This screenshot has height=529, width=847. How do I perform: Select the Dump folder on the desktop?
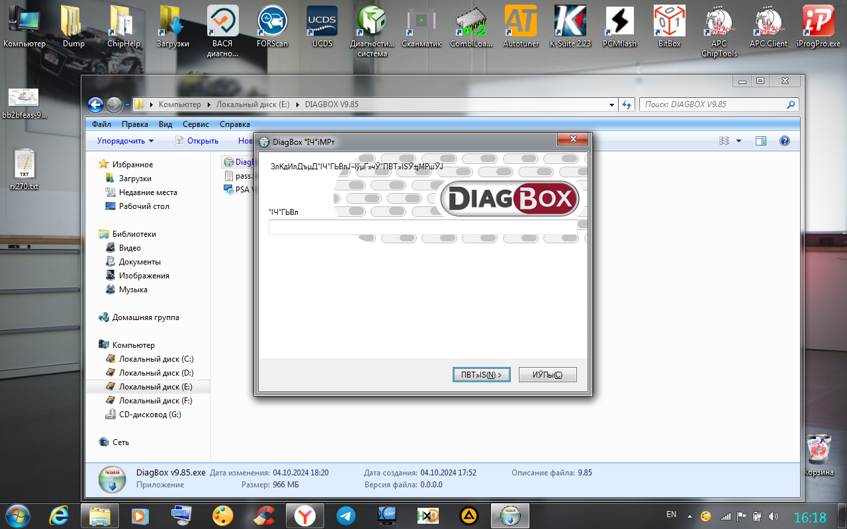73,26
